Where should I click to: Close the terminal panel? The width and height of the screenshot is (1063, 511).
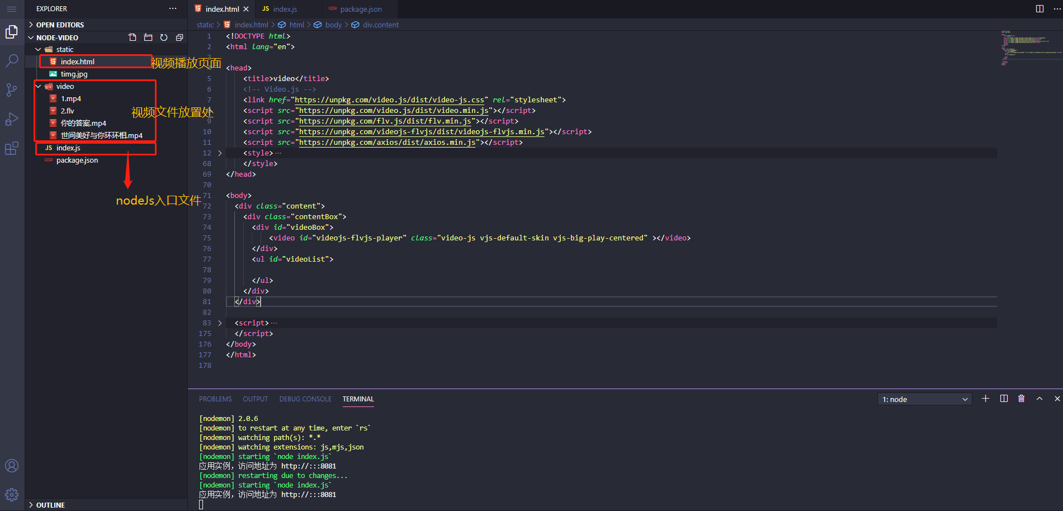click(x=1057, y=399)
